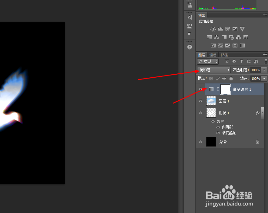Lock transparent pixels checkerboard icon

click(x=211, y=79)
